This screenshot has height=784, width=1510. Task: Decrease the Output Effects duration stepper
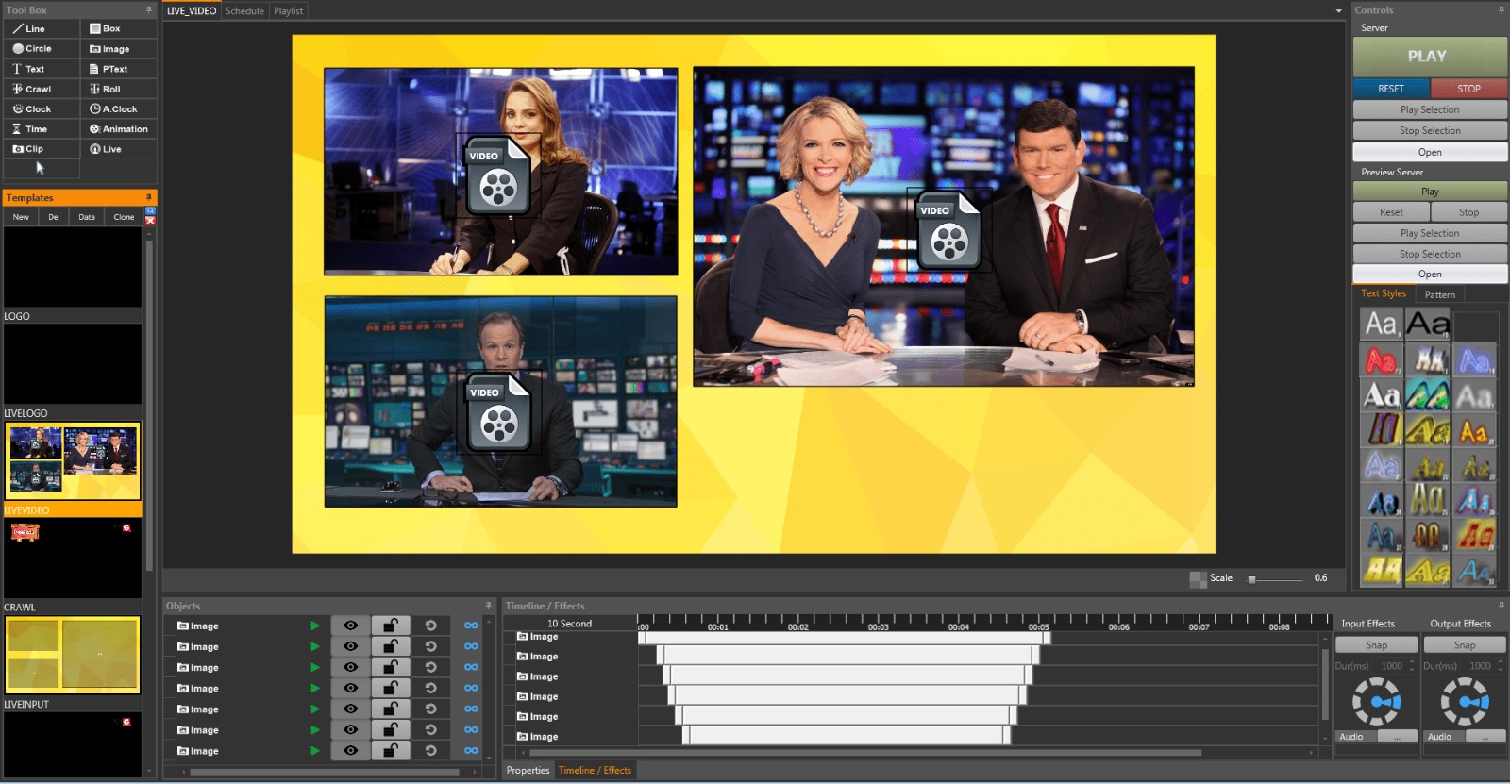[1500, 669]
